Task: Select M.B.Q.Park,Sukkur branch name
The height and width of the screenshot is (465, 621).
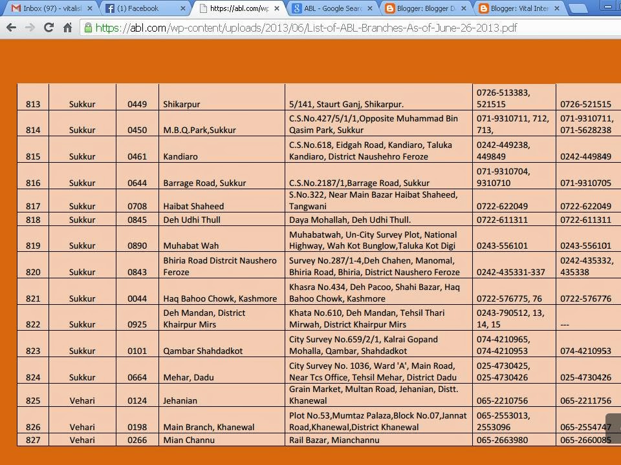Action: click(x=200, y=130)
